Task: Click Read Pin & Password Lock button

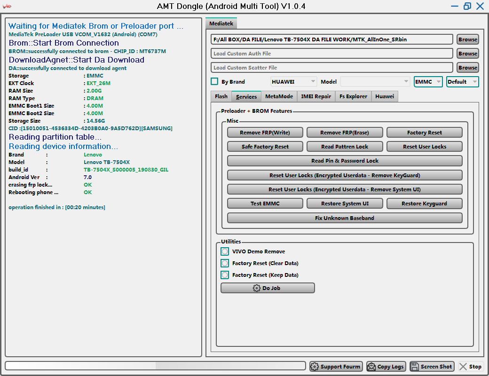Action: tap(345, 161)
